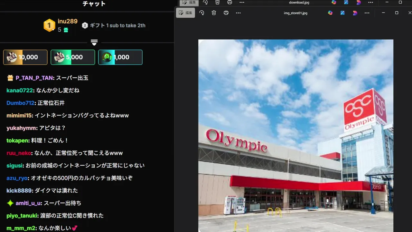The height and width of the screenshot is (232, 412).
Task: Click message text スーパー出玉
Action: pos(72,78)
